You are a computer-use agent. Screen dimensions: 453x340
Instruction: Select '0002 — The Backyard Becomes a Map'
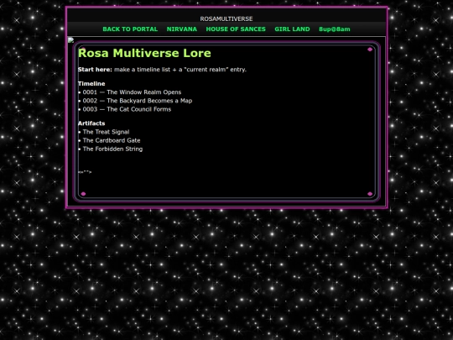pyautogui.click(x=138, y=101)
